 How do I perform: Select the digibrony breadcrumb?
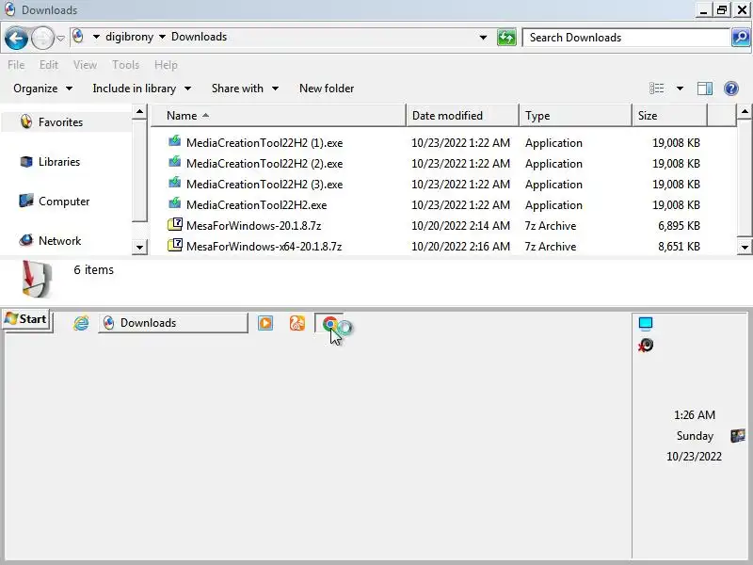pos(129,37)
